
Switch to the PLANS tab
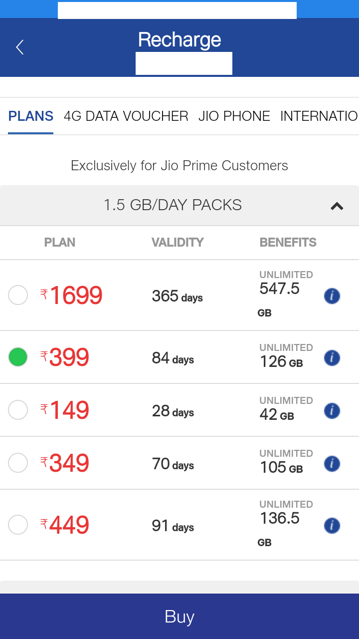point(31,116)
